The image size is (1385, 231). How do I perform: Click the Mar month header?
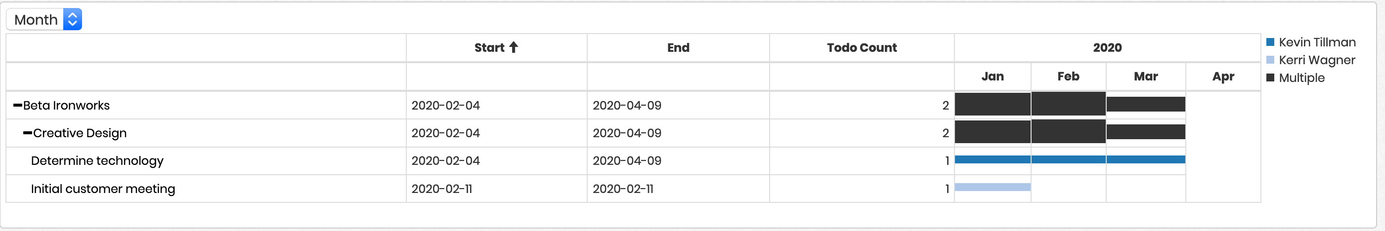(1145, 77)
